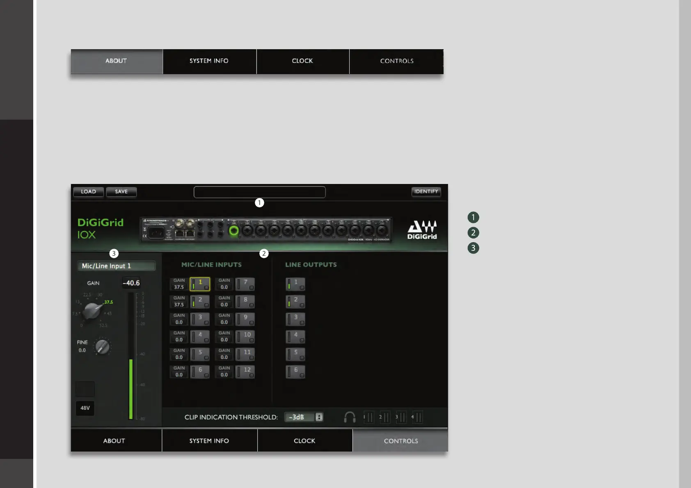
Task: Click the LOAD button
Action: point(88,192)
